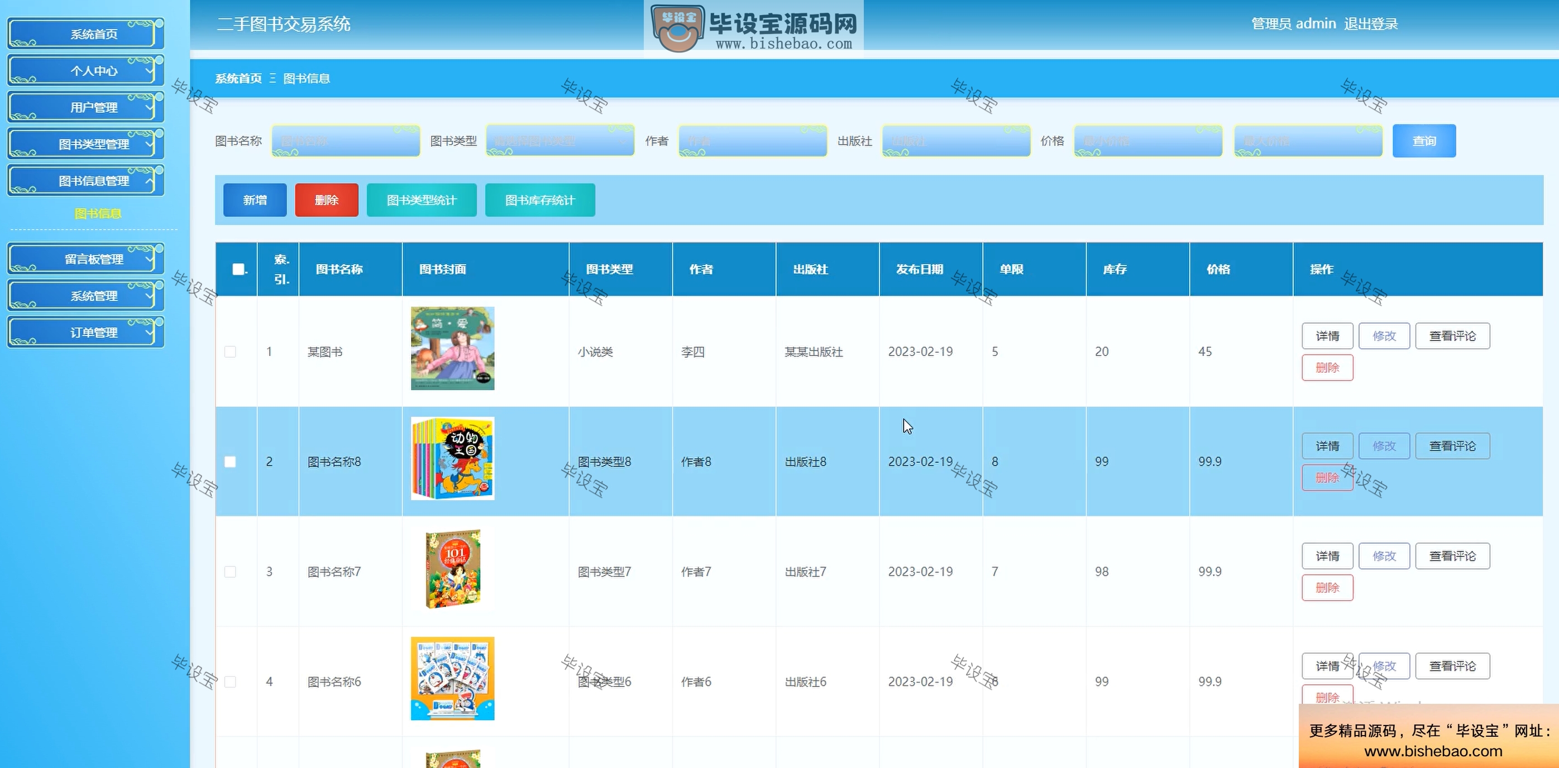Expand the 个人中心 sidebar menu
This screenshot has height=768, width=1559.
[86, 70]
